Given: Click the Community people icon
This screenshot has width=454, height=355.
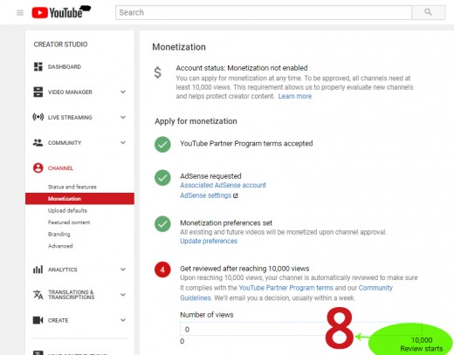Looking at the screenshot, I should coord(38,142).
